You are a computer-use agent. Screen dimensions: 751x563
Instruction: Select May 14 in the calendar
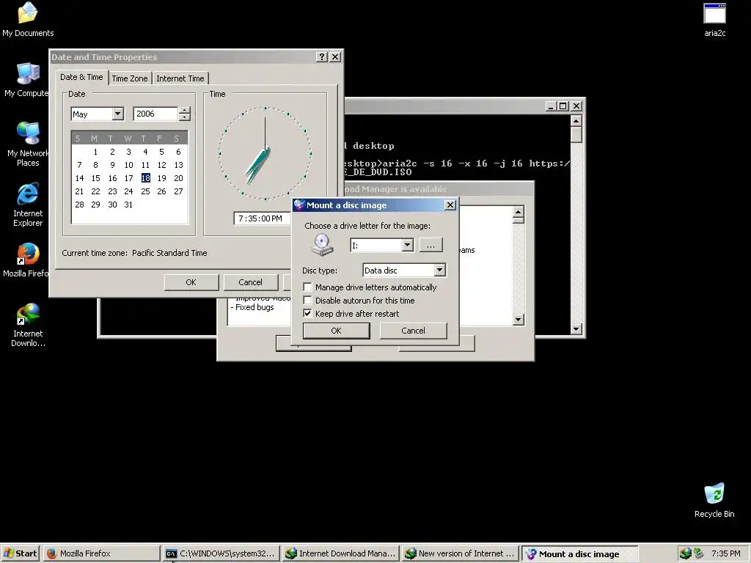[79, 178]
